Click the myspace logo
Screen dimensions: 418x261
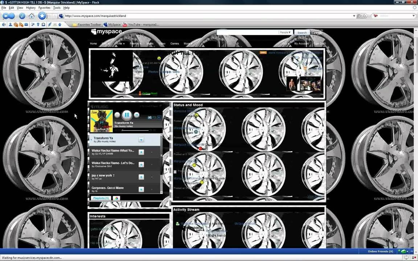(x=107, y=32)
